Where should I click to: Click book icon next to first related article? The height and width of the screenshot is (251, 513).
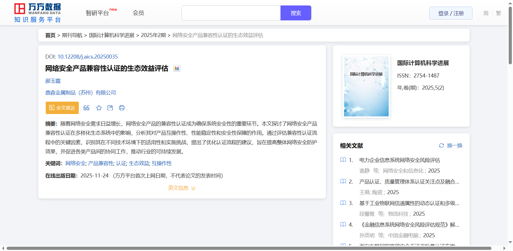[343, 160]
